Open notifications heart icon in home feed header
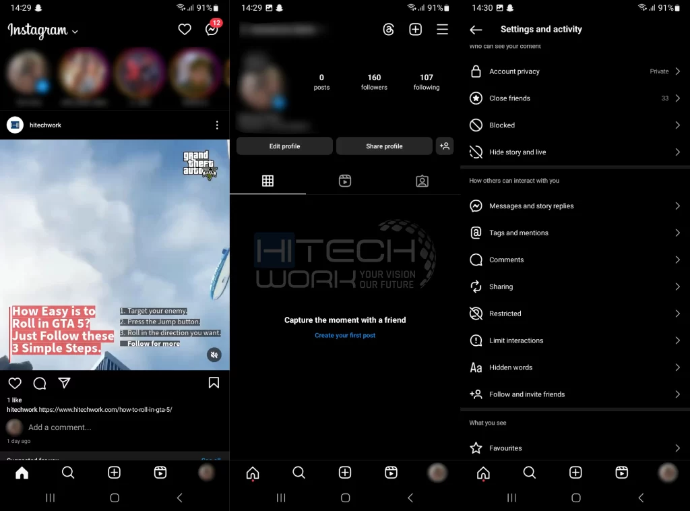The image size is (690, 511). coord(185,30)
